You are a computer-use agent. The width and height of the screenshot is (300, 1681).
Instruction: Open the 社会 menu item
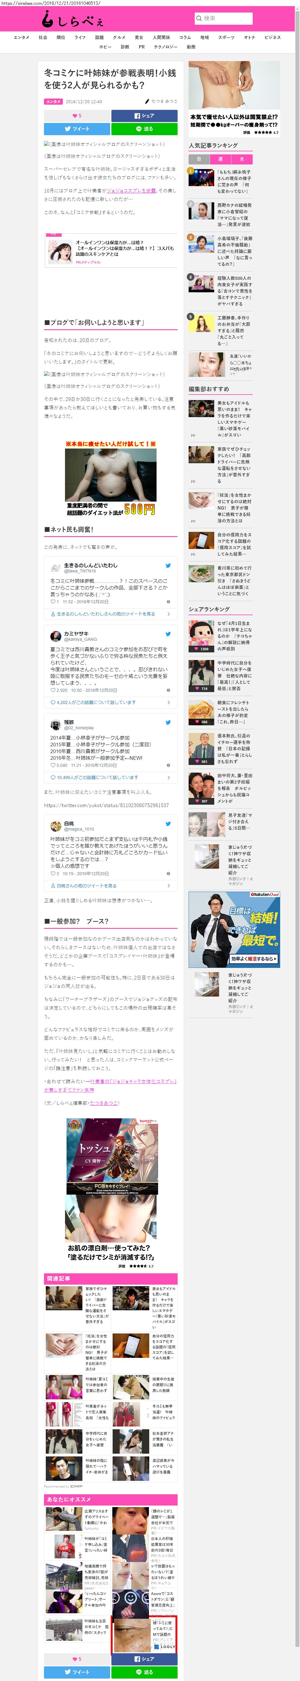click(x=43, y=38)
